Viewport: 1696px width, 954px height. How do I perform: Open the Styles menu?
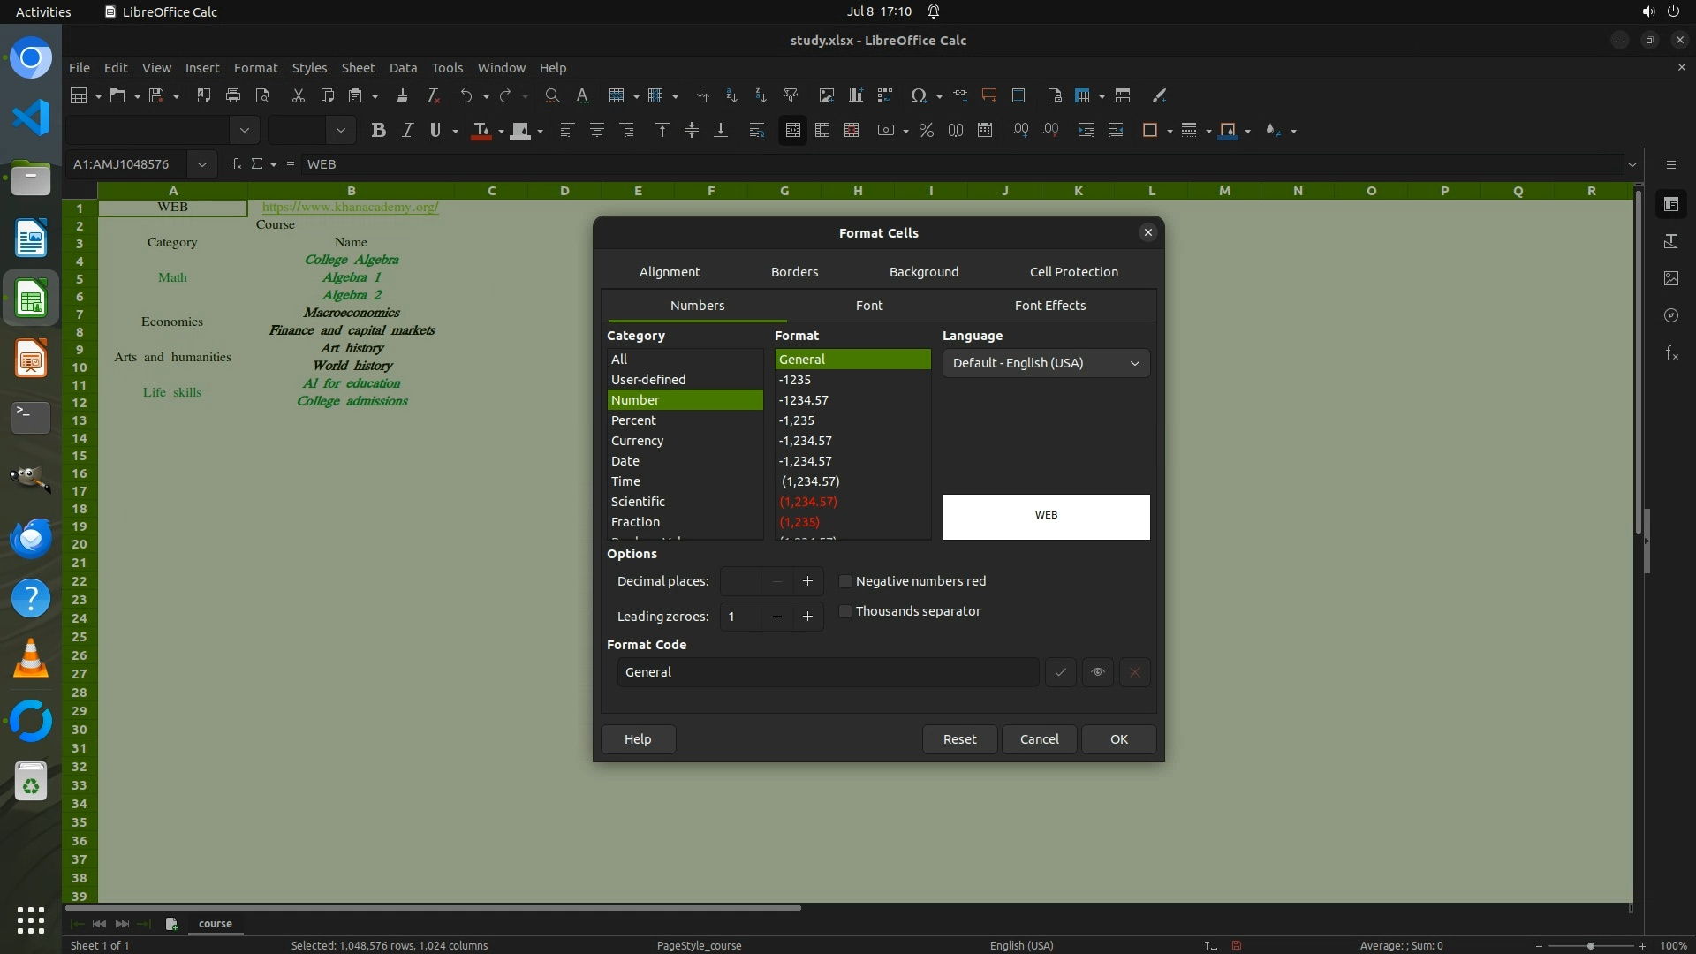tap(309, 68)
